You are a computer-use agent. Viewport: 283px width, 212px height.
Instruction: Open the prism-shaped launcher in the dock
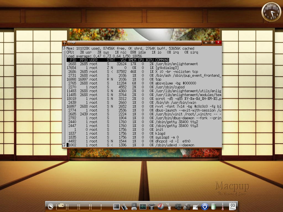125,206
